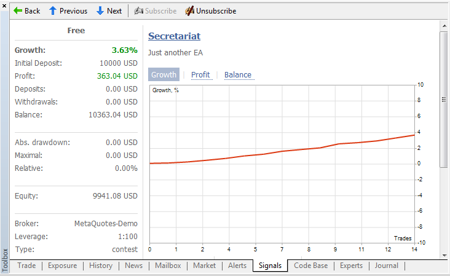Click the scrollbar down arrow
450x276 pixels.
coord(444,255)
